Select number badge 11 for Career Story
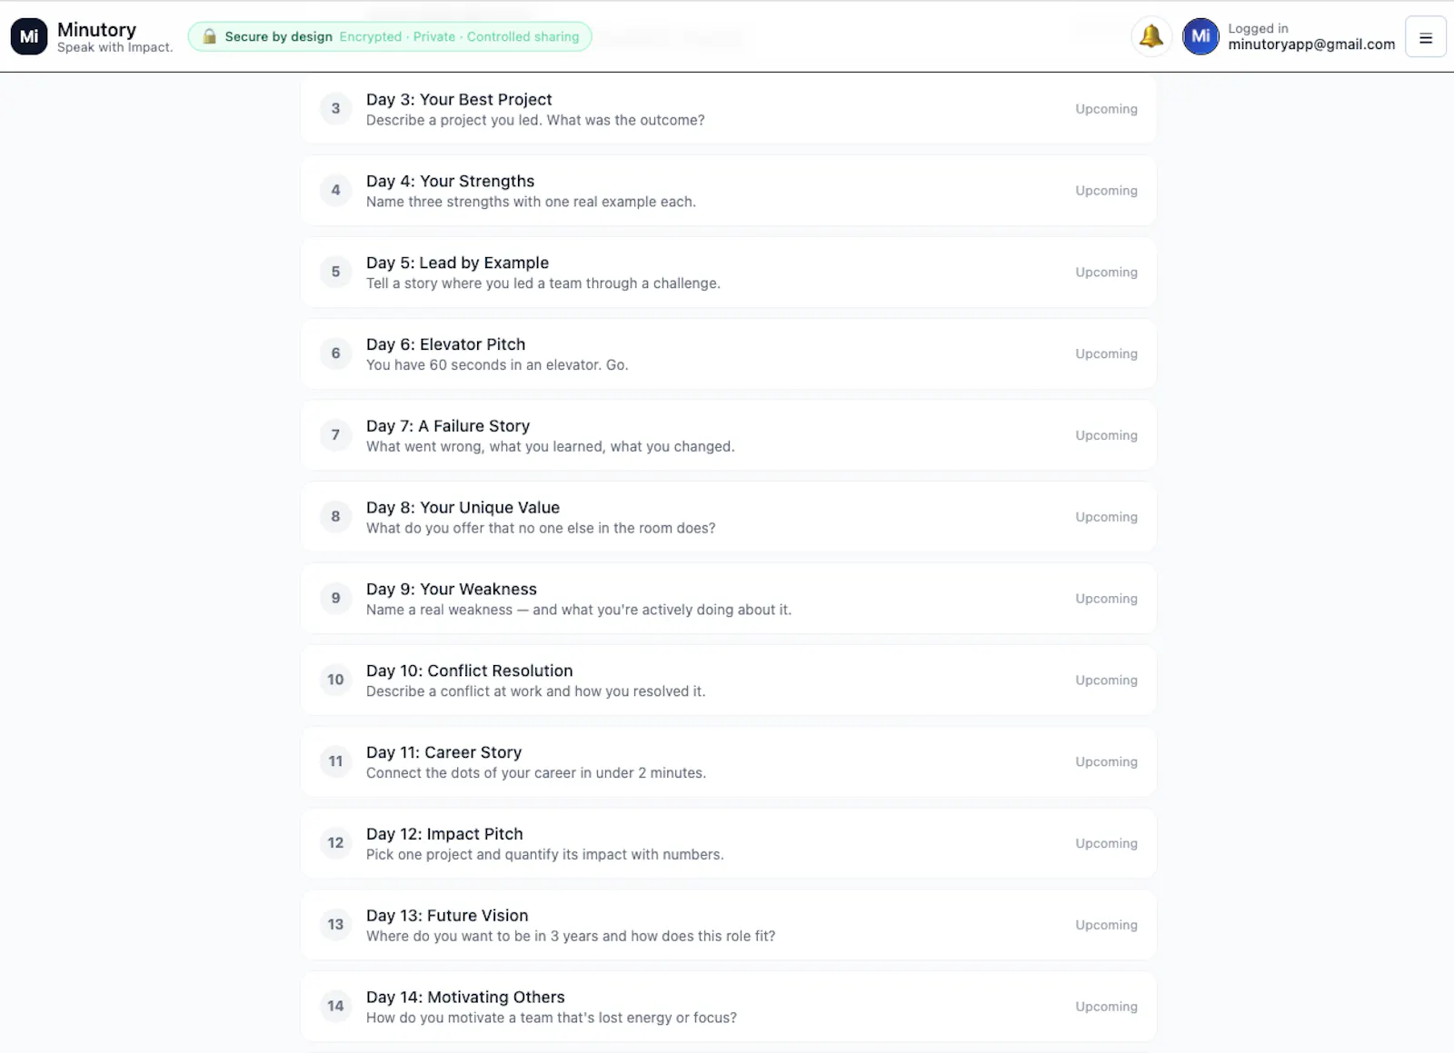The height and width of the screenshot is (1053, 1454). click(335, 761)
